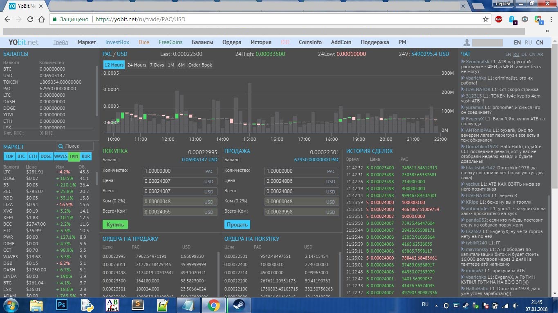This screenshot has height=313, width=558.
Task: Open Notepad++ from the taskbar
Action: point(164,305)
